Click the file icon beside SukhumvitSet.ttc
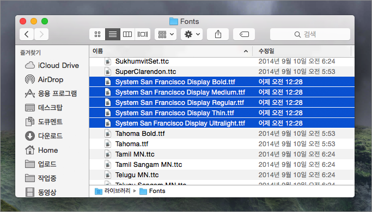Viewport: 372px width, 212px height. tap(108, 61)
